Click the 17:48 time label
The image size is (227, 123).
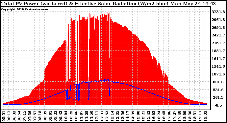pos(179,116)
